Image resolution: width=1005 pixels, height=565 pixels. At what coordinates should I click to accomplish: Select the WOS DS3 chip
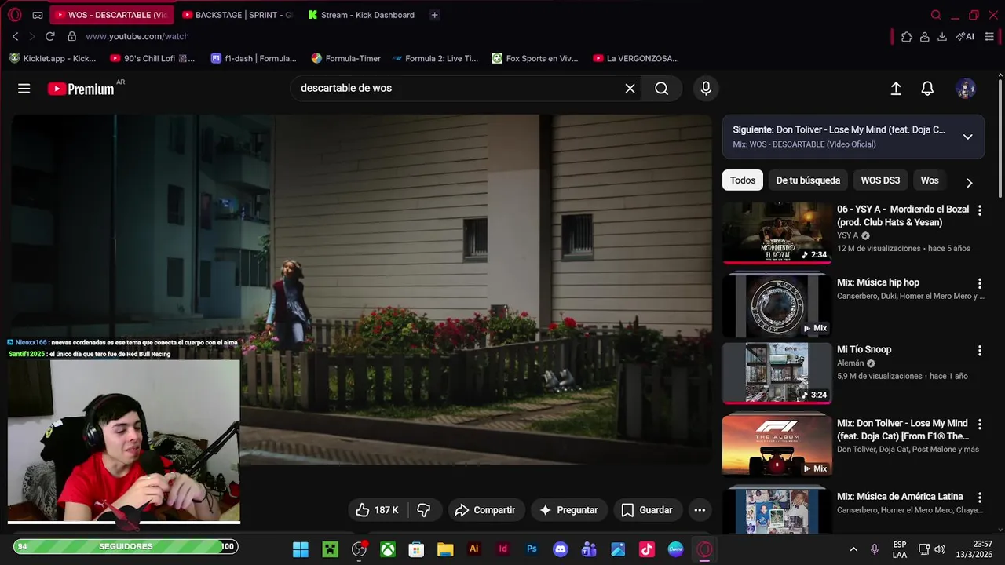(x=880, y=180)
